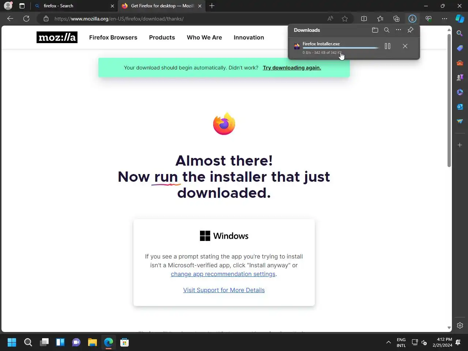Open sidebar Drop paper plane icon
The width and height of the screenshot is (468, 351).
[460, 121]
